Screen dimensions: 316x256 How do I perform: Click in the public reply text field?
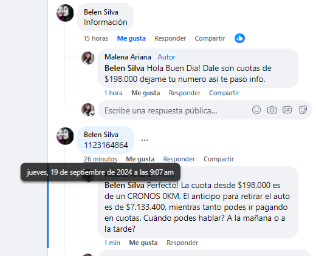174,110
